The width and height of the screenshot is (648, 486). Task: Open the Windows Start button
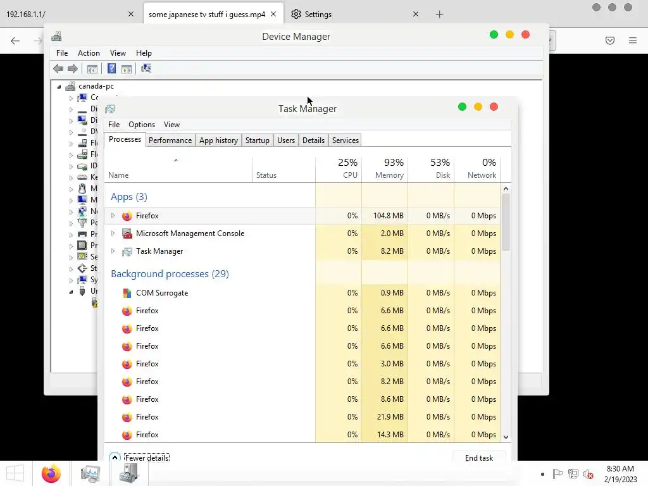15,473
